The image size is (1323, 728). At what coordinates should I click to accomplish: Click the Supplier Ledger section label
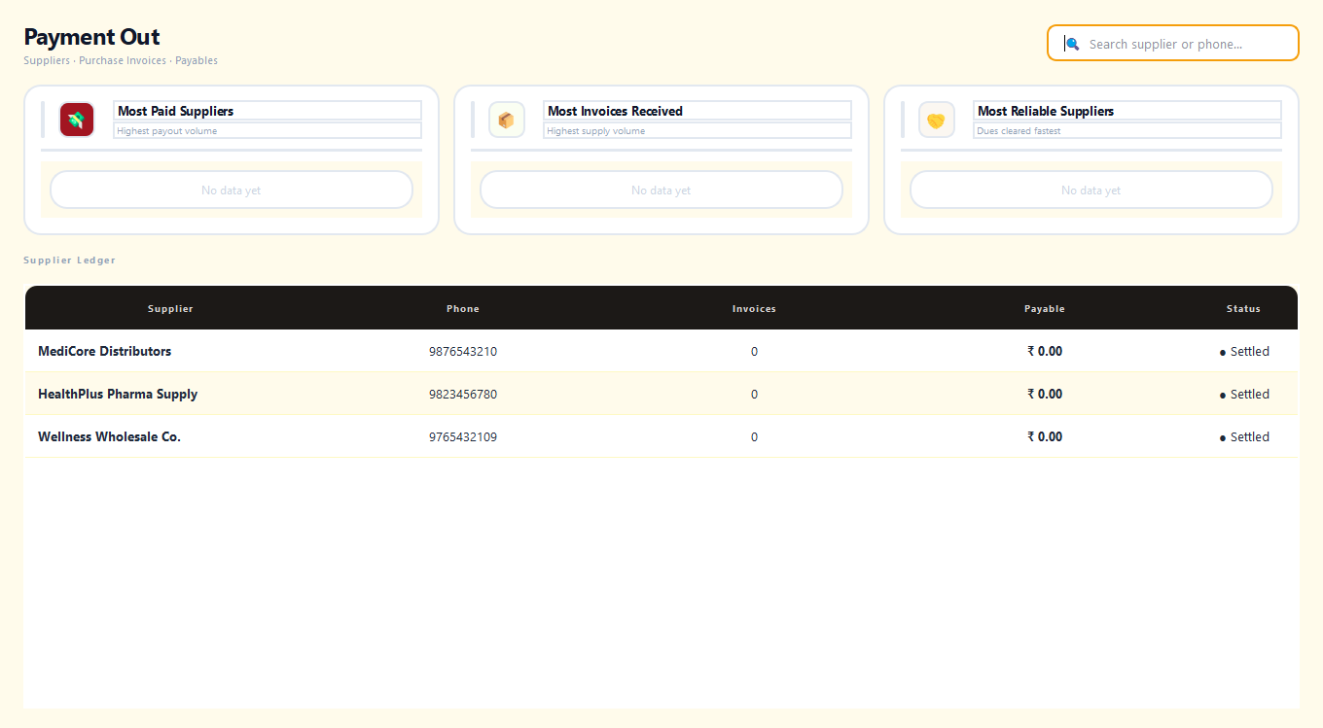(69, 260)
